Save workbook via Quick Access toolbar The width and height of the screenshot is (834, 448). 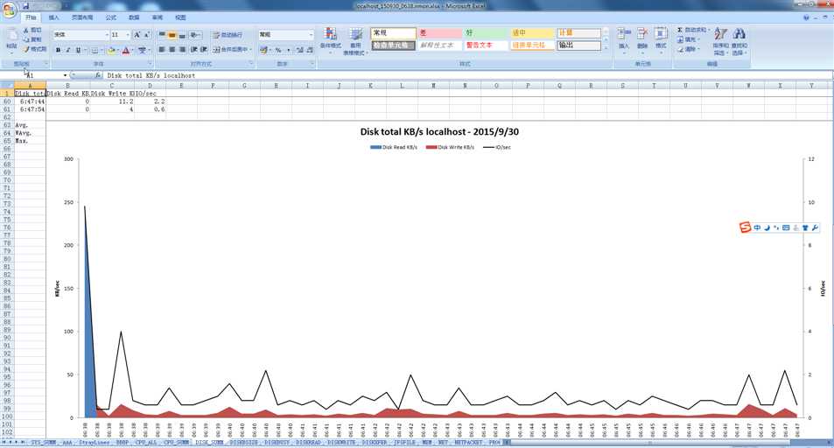[x=25, y=6]
